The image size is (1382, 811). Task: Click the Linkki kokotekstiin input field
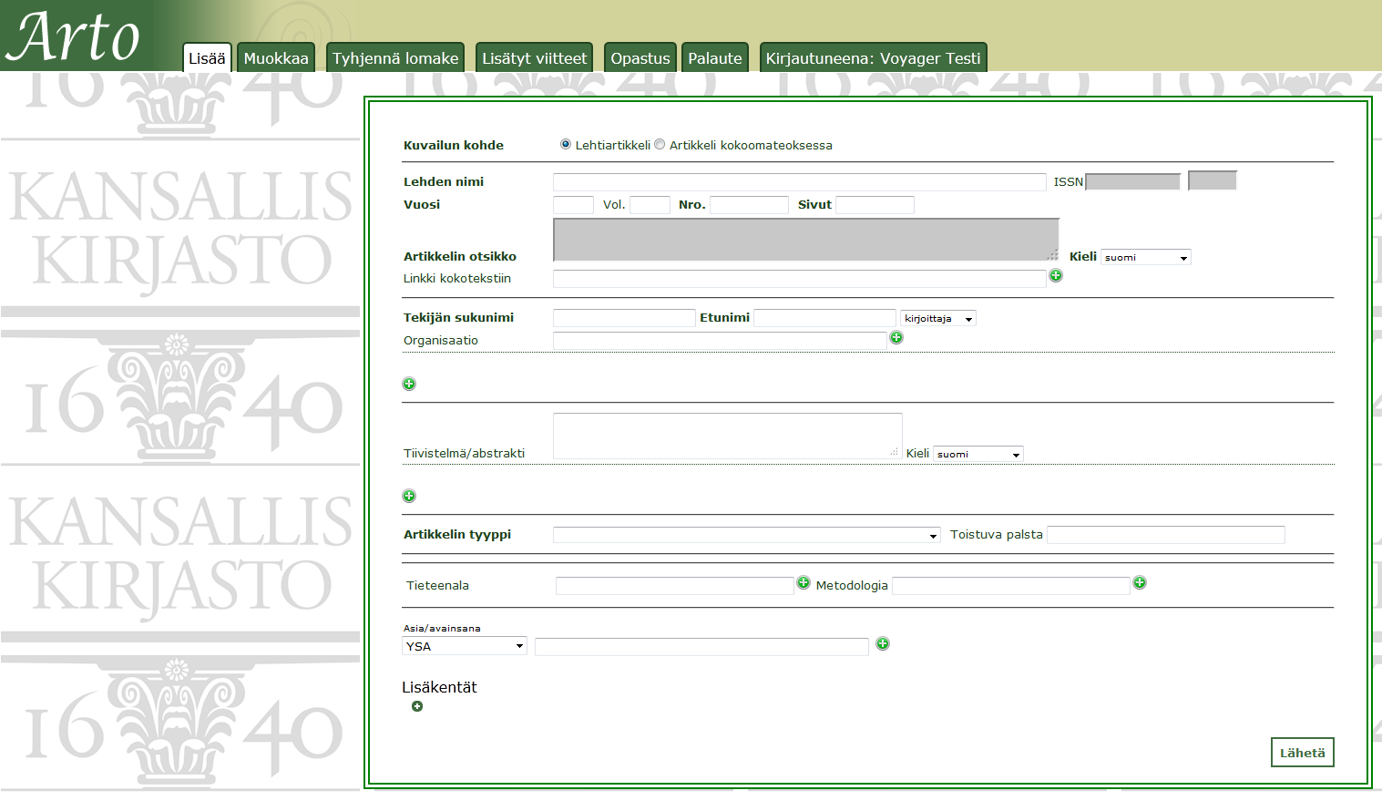800,279
